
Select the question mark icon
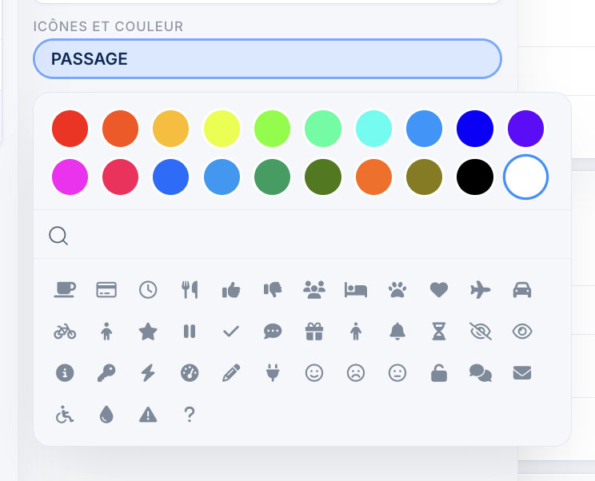coord(190,415)
